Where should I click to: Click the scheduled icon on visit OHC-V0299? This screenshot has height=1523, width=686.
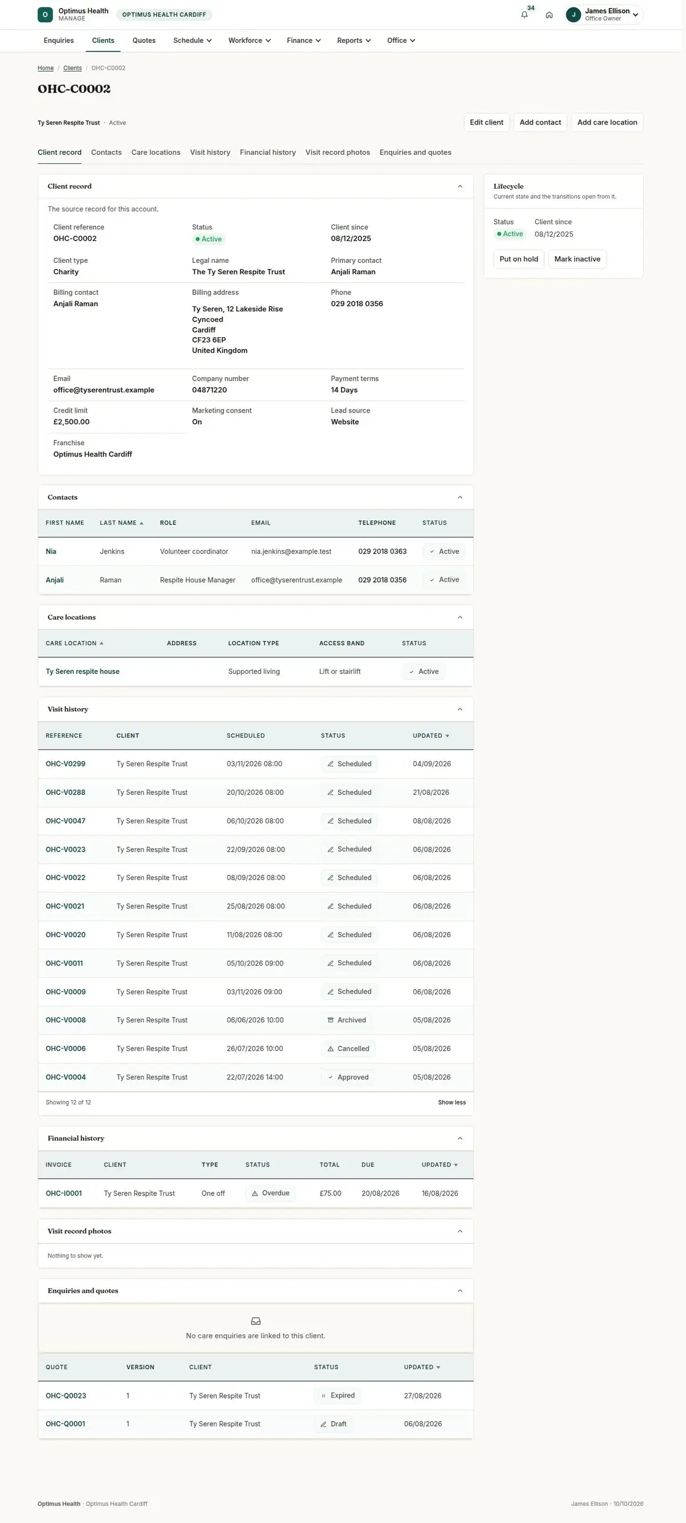(x=330, y=764)
